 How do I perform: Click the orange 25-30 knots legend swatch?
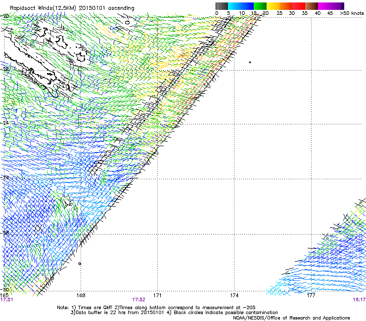[x=286, y=6]
